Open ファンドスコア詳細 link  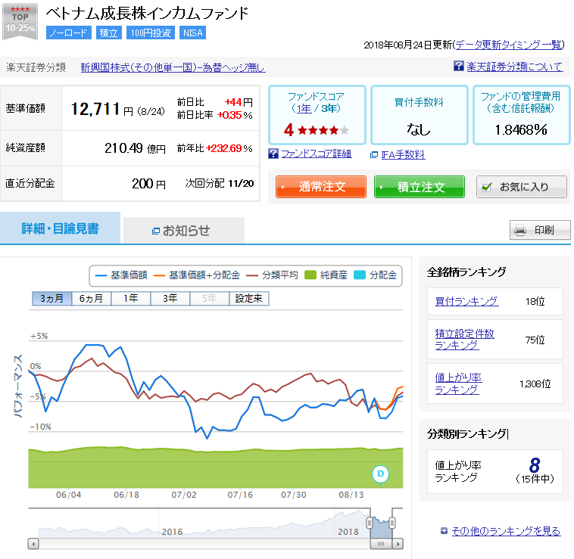tap(317, 154)
